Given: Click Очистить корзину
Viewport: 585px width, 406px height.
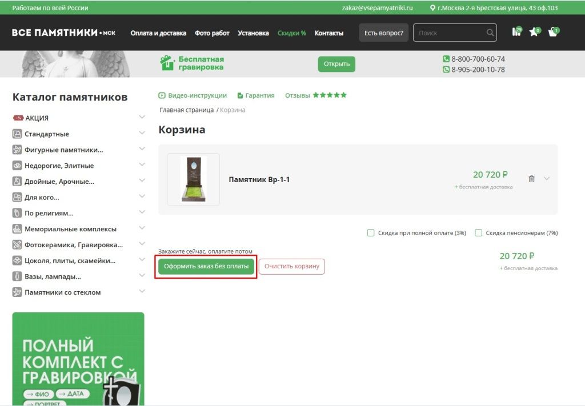Looking at the screenshot, I should (x=292, y=266).
